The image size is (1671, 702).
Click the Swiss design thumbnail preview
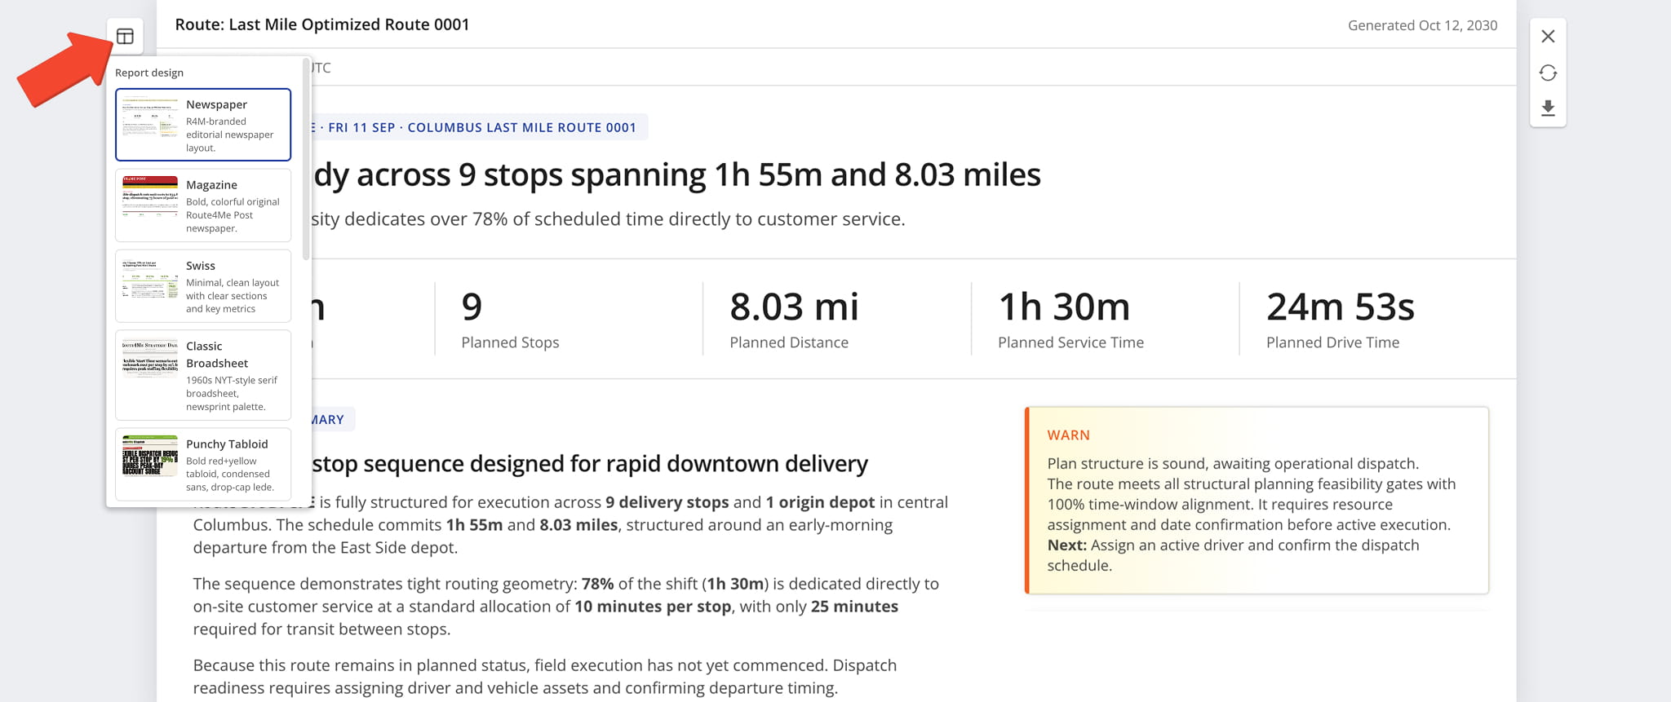(x=150, y=279)
